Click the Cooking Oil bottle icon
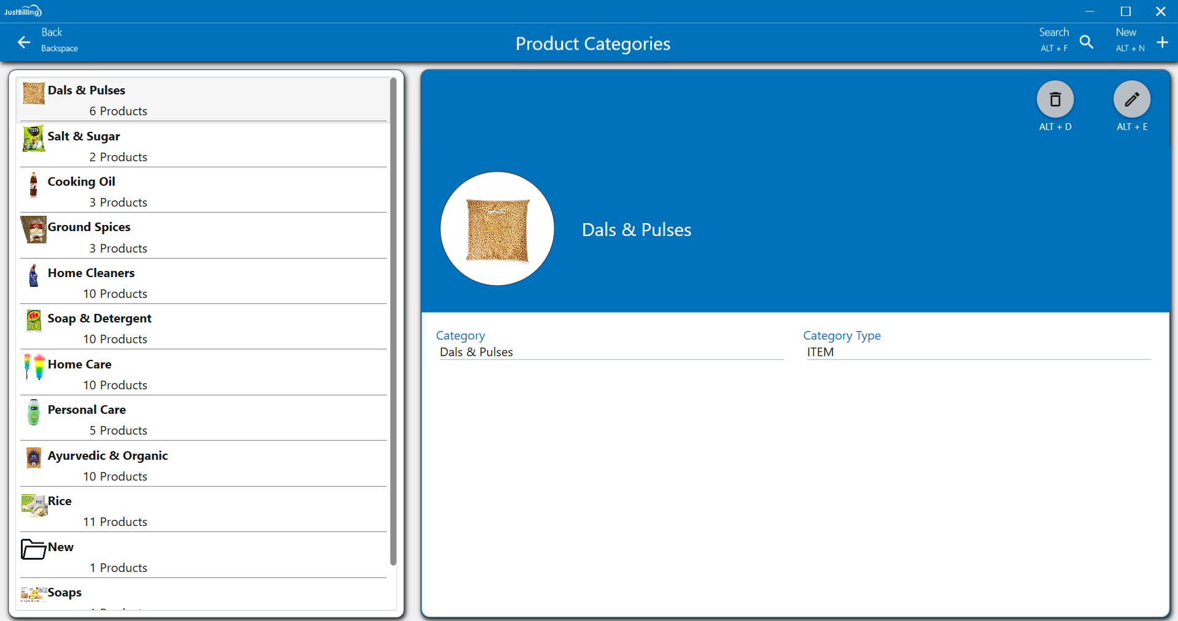 coord(34,185)
